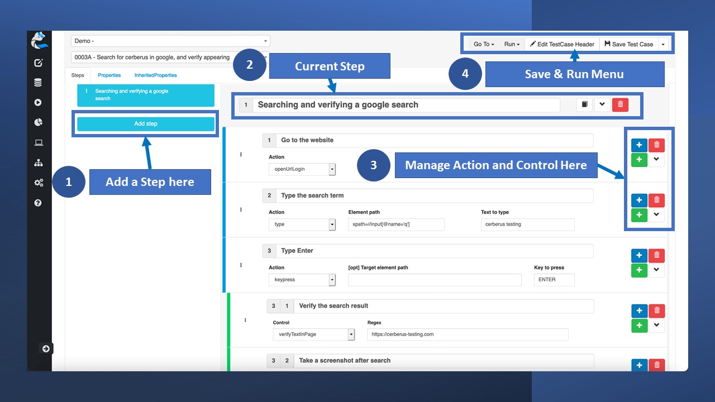The width and height of the screenshot is (715, 402).
Task: Click the book icon in the step header
Action: [x=584, y=104]
